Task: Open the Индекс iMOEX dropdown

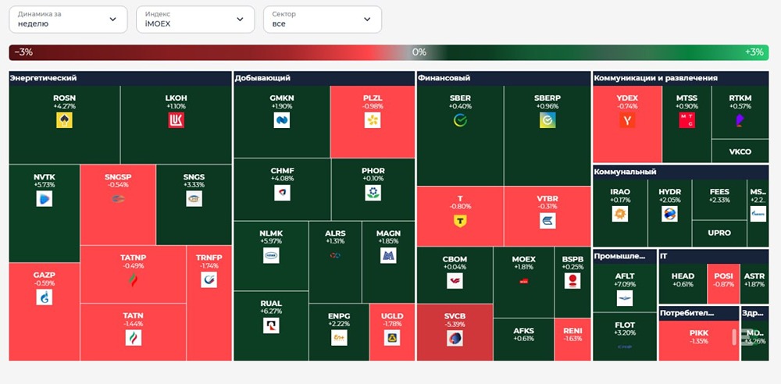Action: 195,20
